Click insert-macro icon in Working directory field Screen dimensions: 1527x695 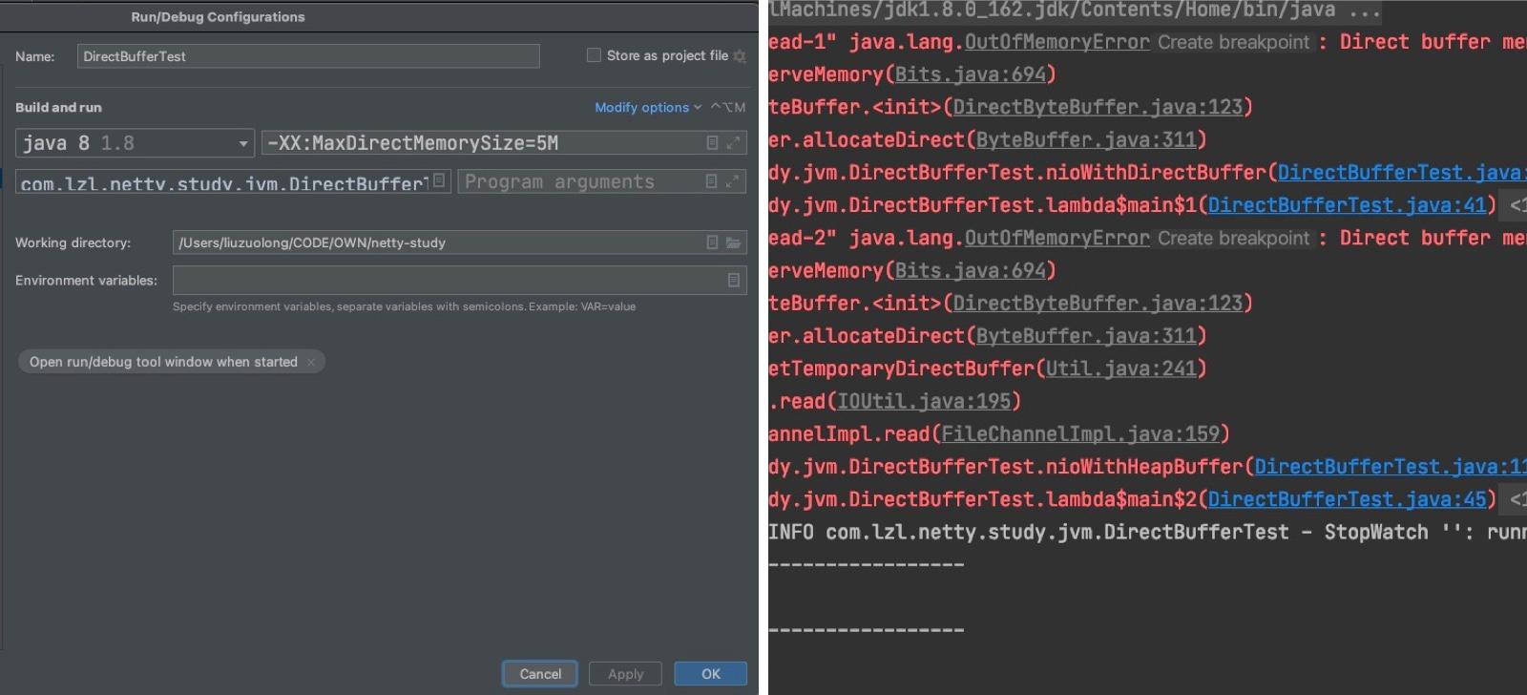[712, 242]
